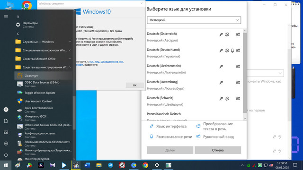Open Pictures icon in Start sidebar
Image resolution: width=303 pixels, height=170 pixels.
coord(6,132)
